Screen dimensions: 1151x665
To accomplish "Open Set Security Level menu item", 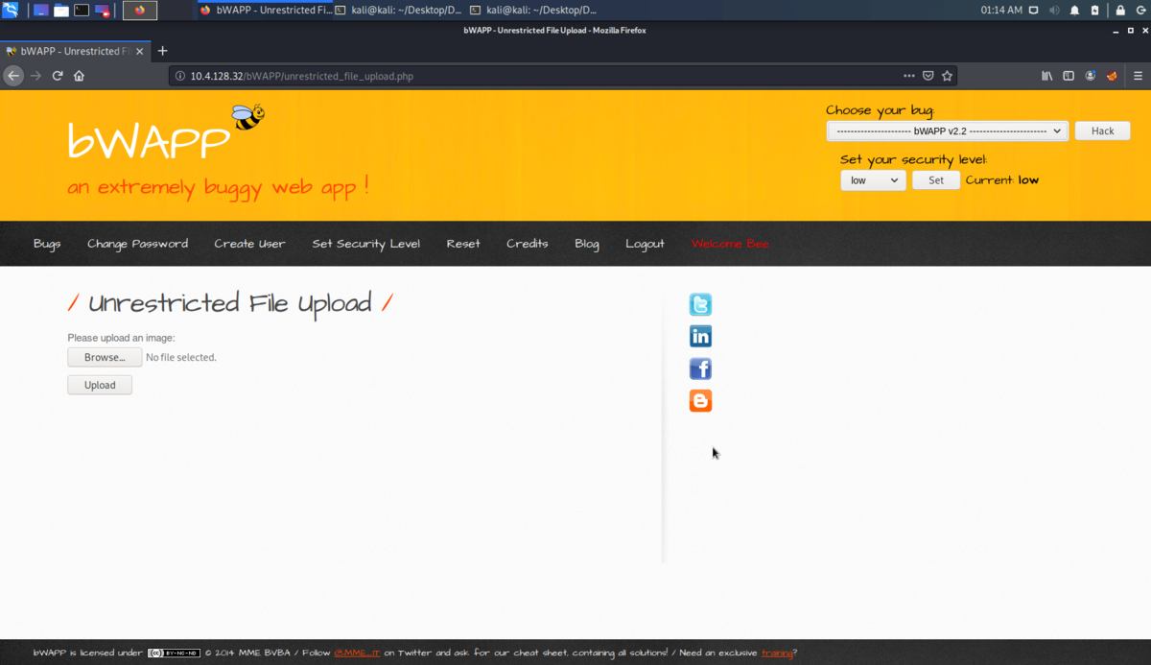I will point(365,244).
